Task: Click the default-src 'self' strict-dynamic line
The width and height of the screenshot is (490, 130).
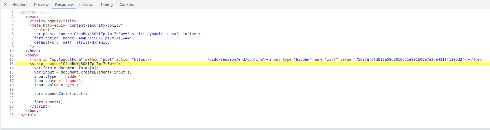Action: click(x=72, y=42)
